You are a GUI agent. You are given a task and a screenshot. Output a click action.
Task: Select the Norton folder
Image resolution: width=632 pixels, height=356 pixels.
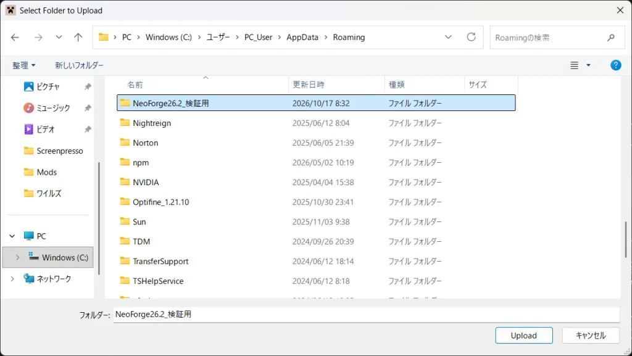tap(316, 143)
